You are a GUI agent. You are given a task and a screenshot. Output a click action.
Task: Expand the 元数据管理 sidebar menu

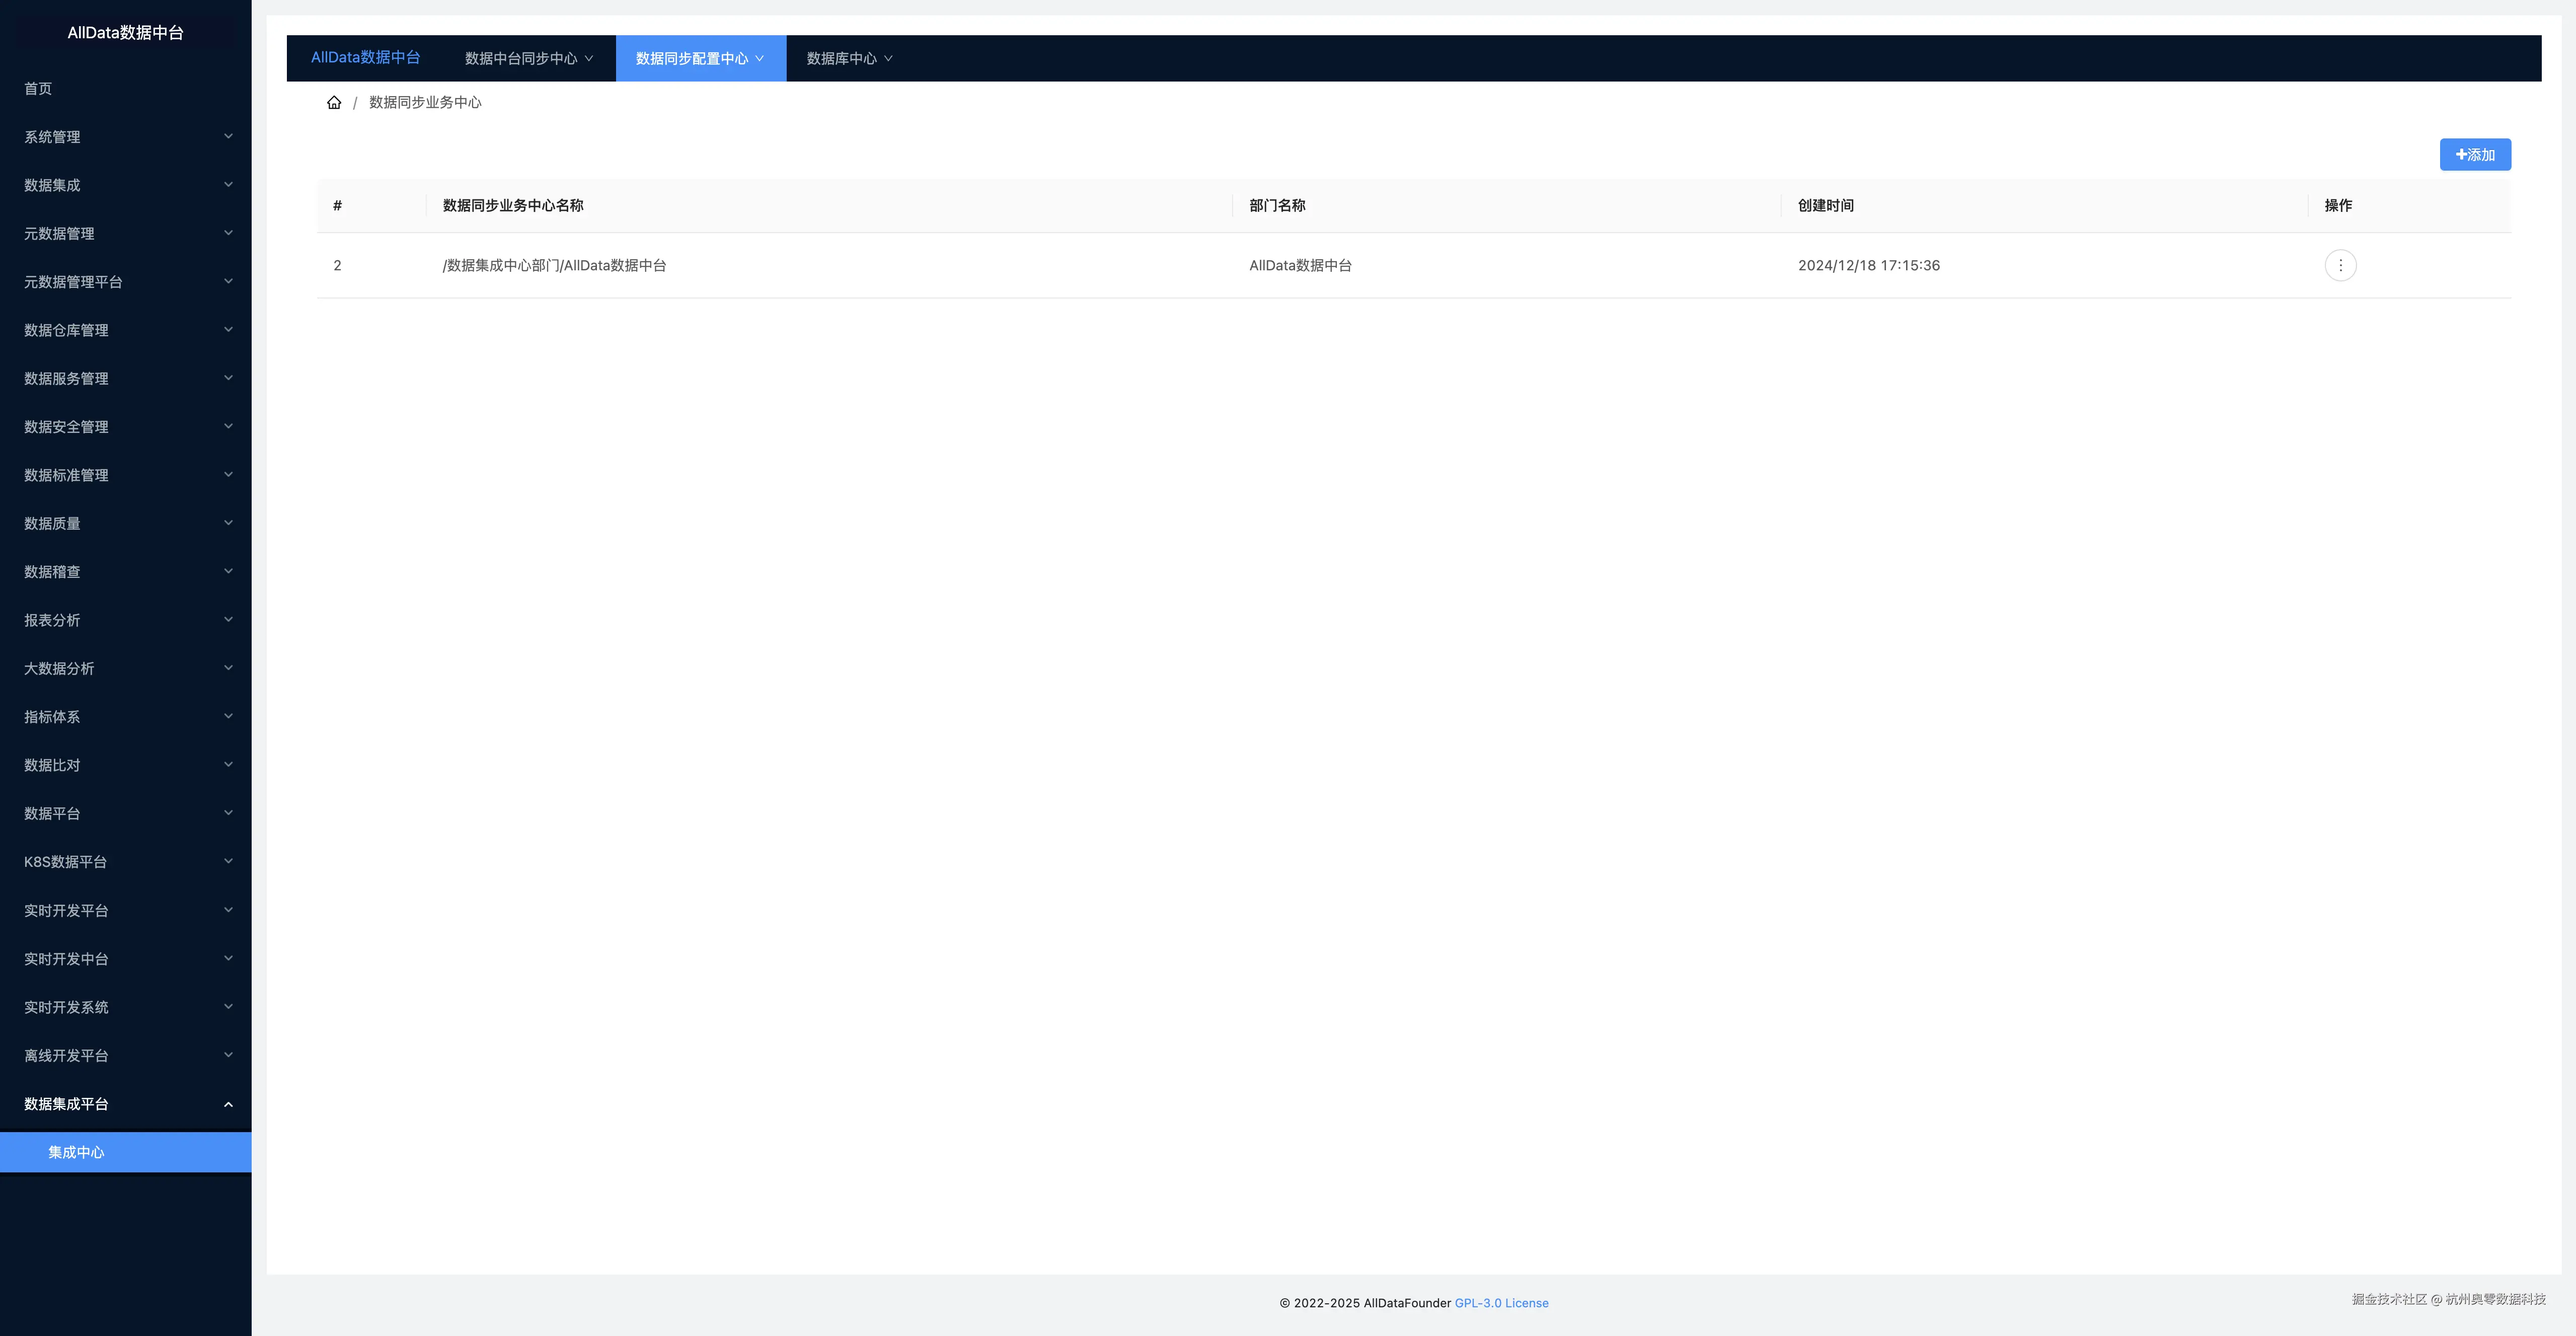126,233
